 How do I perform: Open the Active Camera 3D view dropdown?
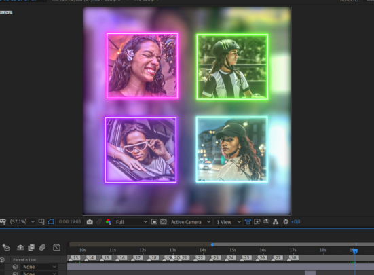coord(190,222)
